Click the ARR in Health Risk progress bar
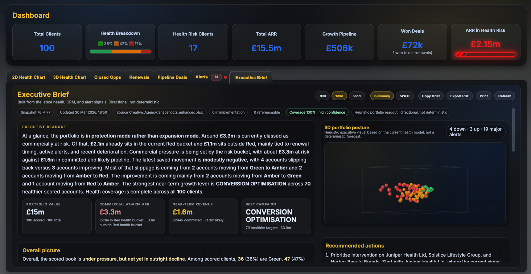This screenshot has width=531, height=274. (x=485, y=54)
